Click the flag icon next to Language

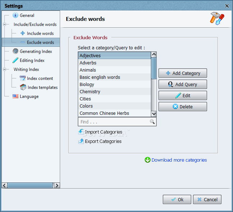(x=15, y=96)
